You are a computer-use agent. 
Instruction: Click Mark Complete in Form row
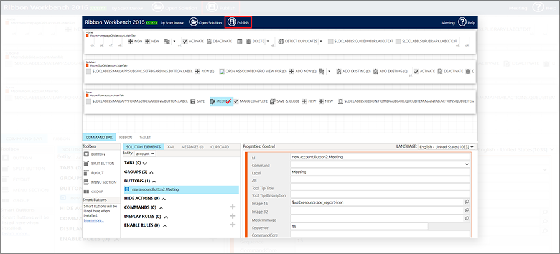[x=251, y=101]
